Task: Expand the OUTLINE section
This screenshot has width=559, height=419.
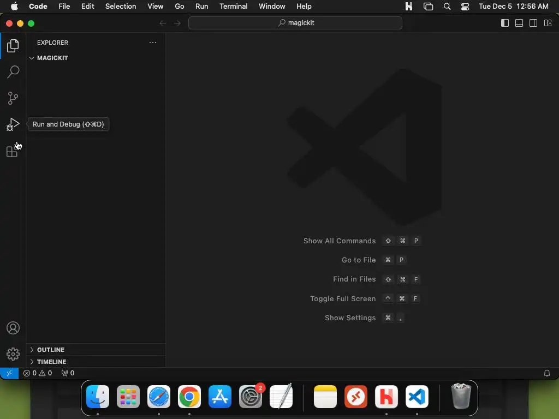Action: coord(96,350)
